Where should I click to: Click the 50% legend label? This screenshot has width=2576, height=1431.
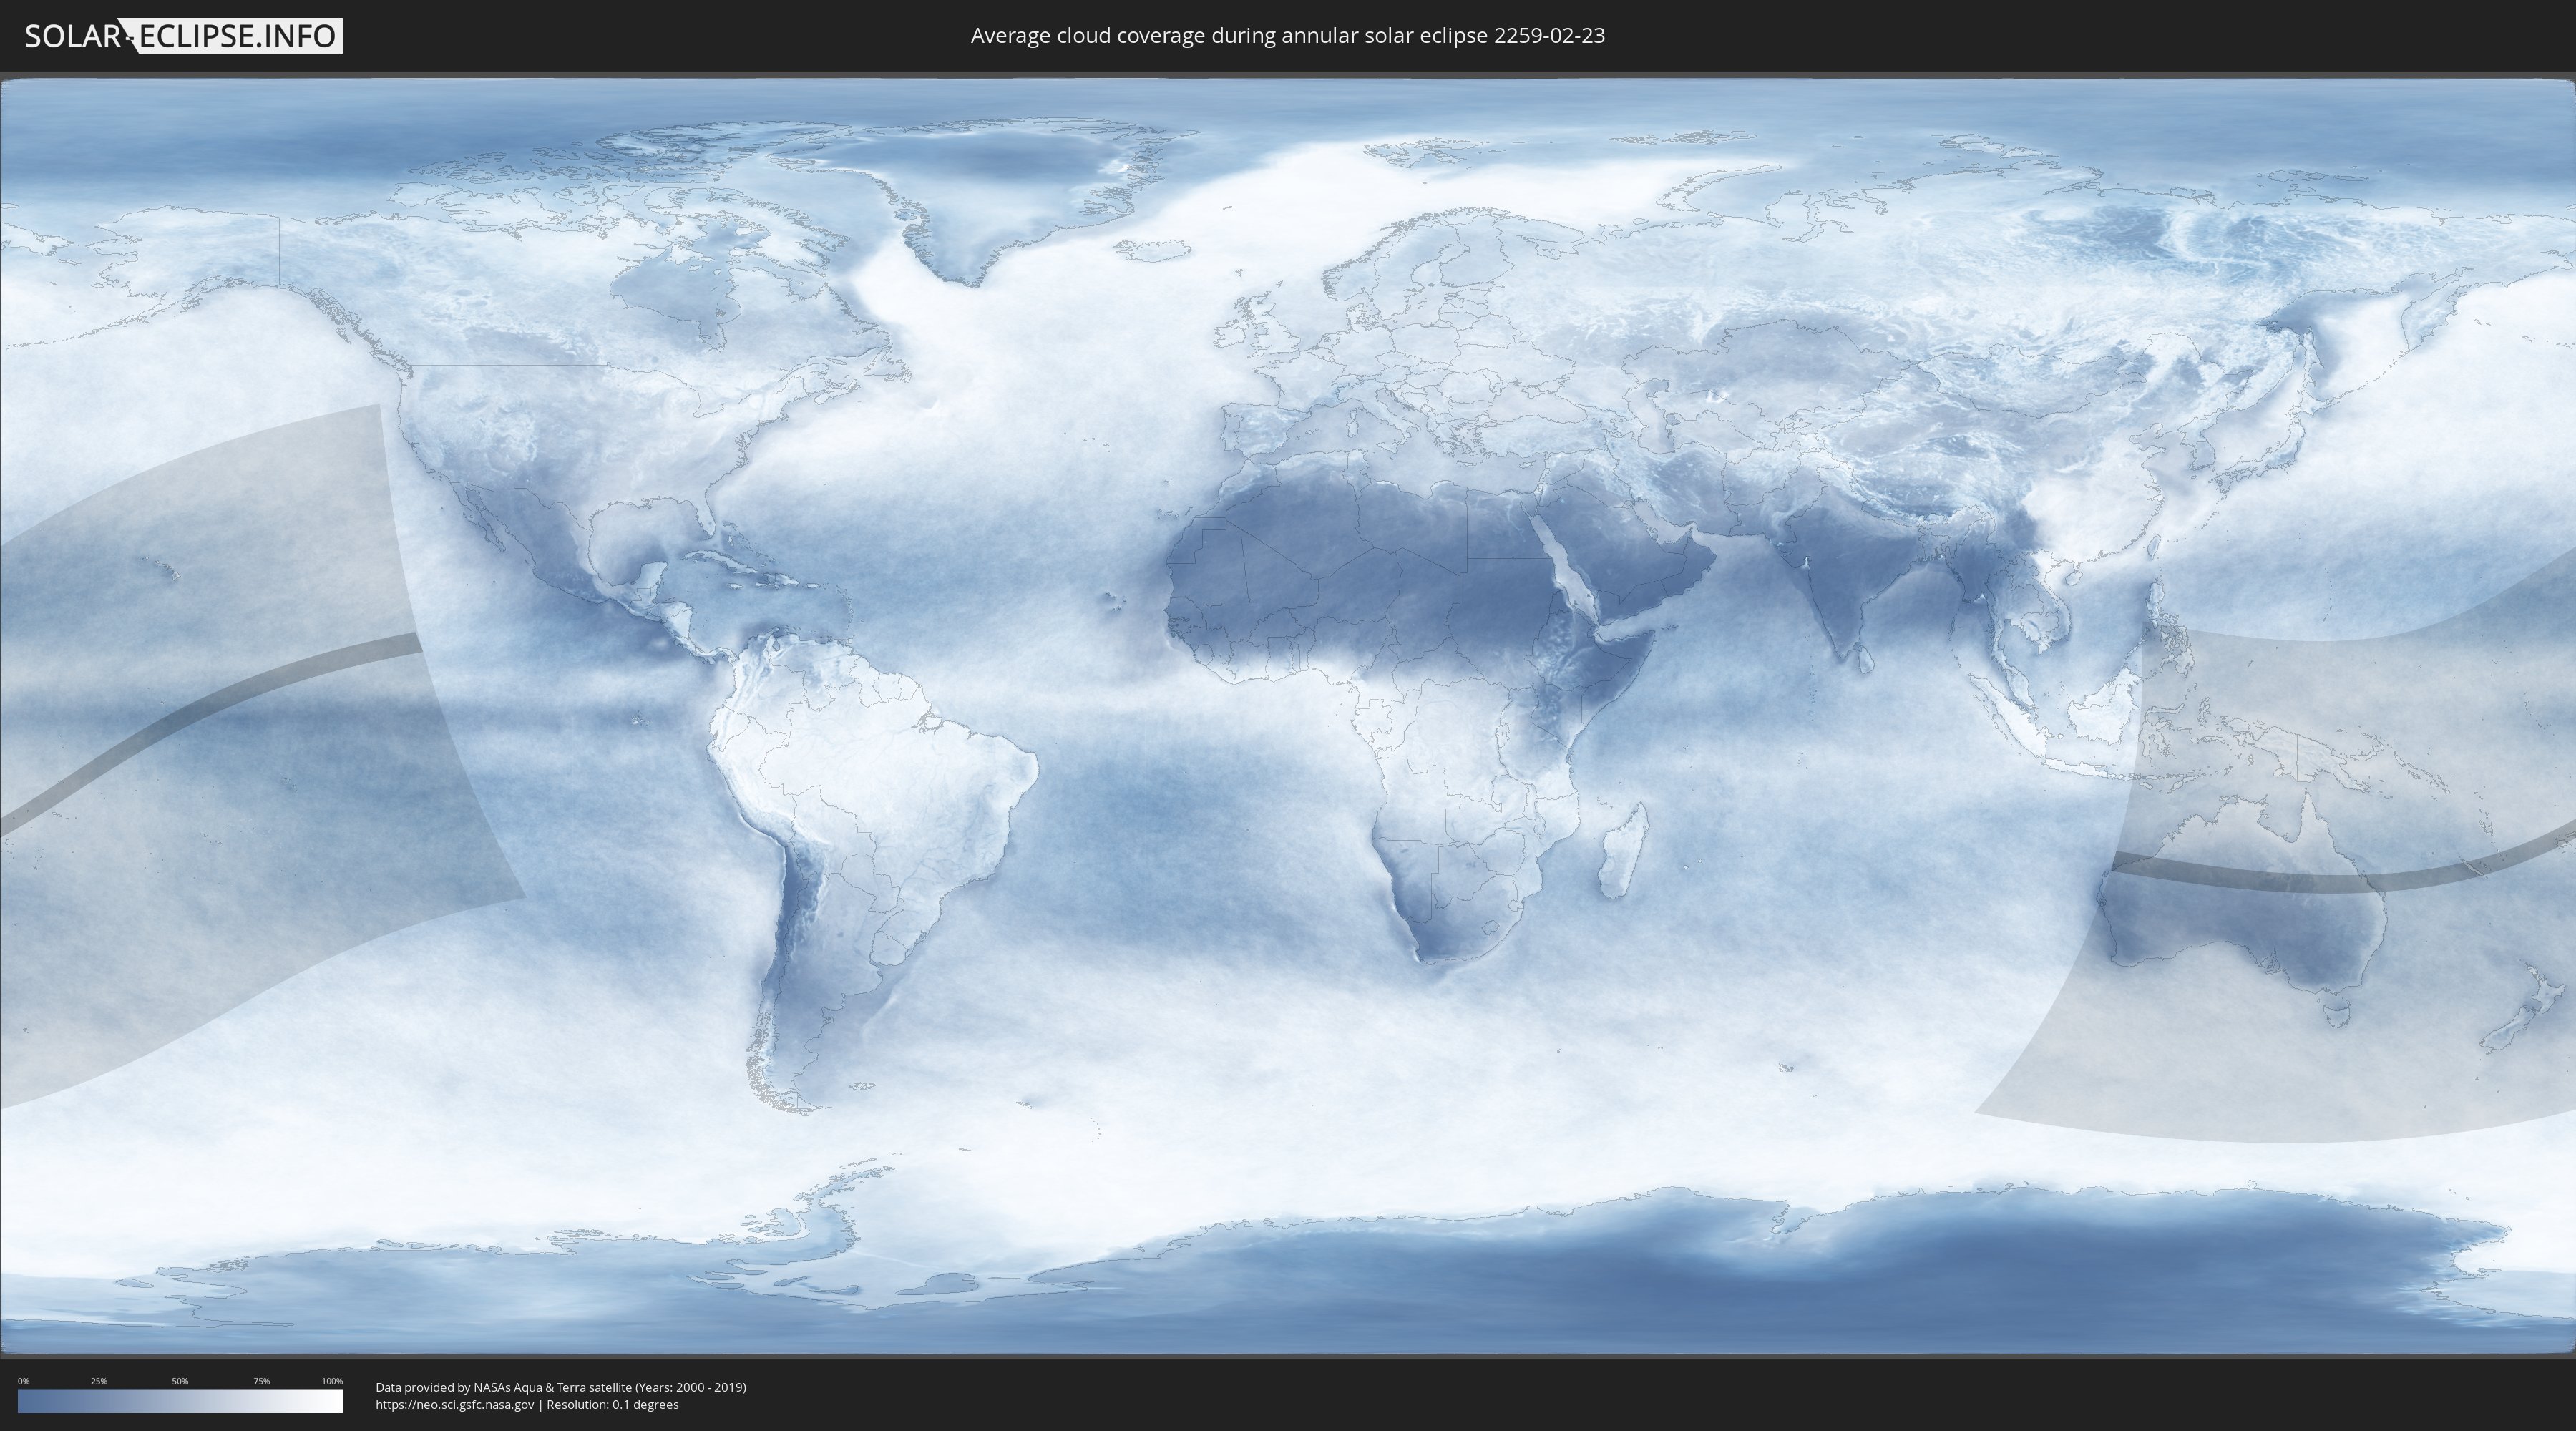click(180, 1381)
